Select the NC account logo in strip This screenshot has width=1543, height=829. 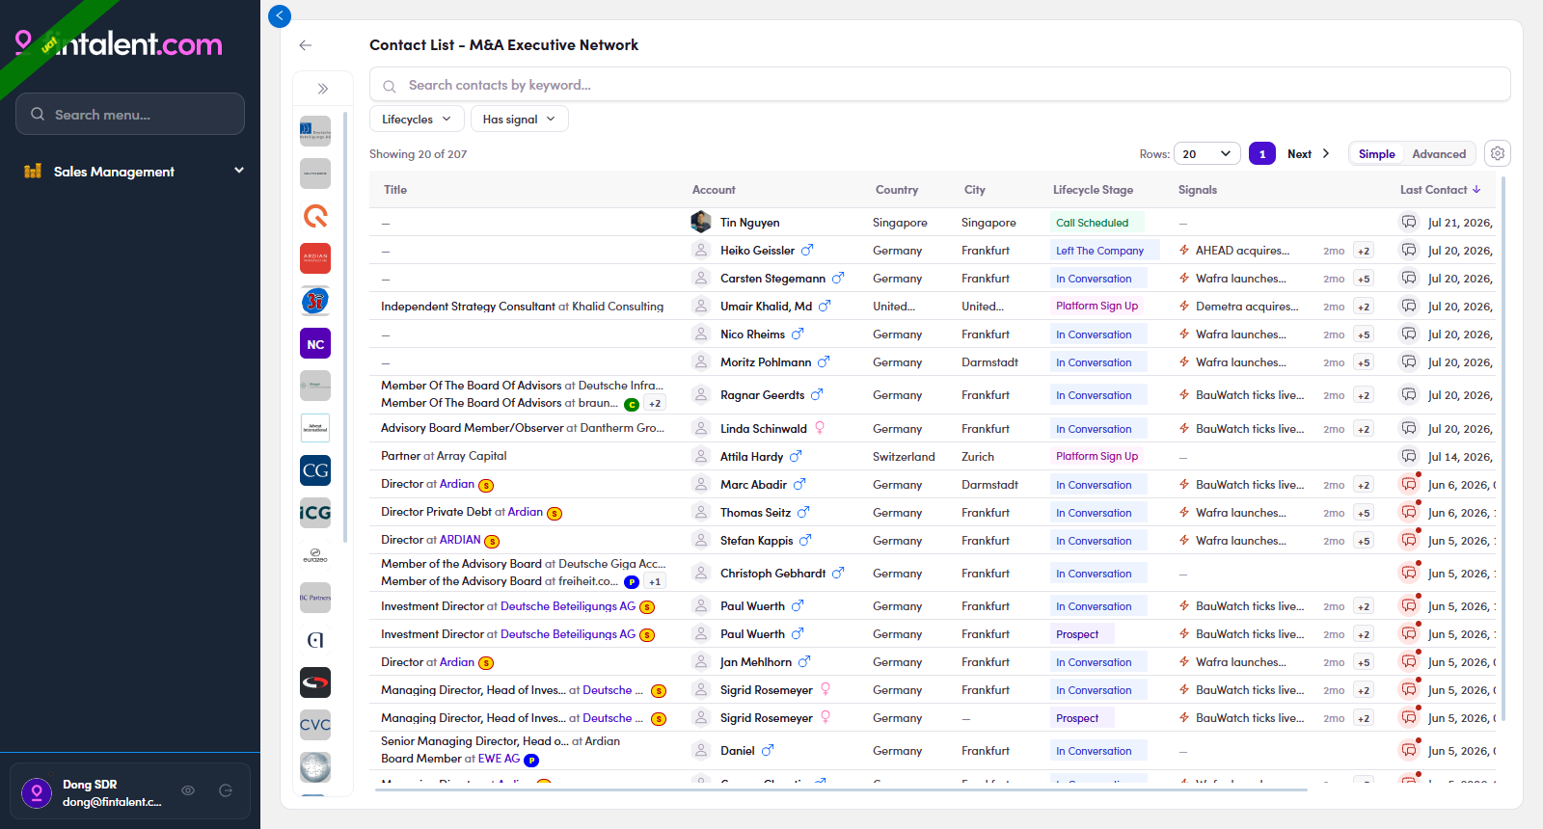pos(315,344)
